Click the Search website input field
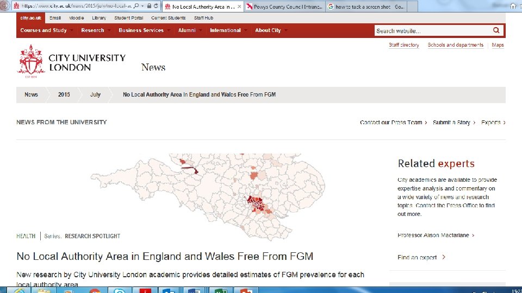The height and width of the screenshot is (293, 522). coord(433,30)
